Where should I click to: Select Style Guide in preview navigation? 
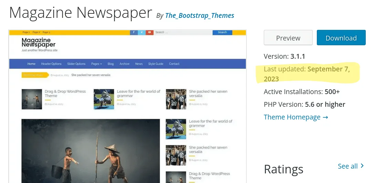coord(156,64)
